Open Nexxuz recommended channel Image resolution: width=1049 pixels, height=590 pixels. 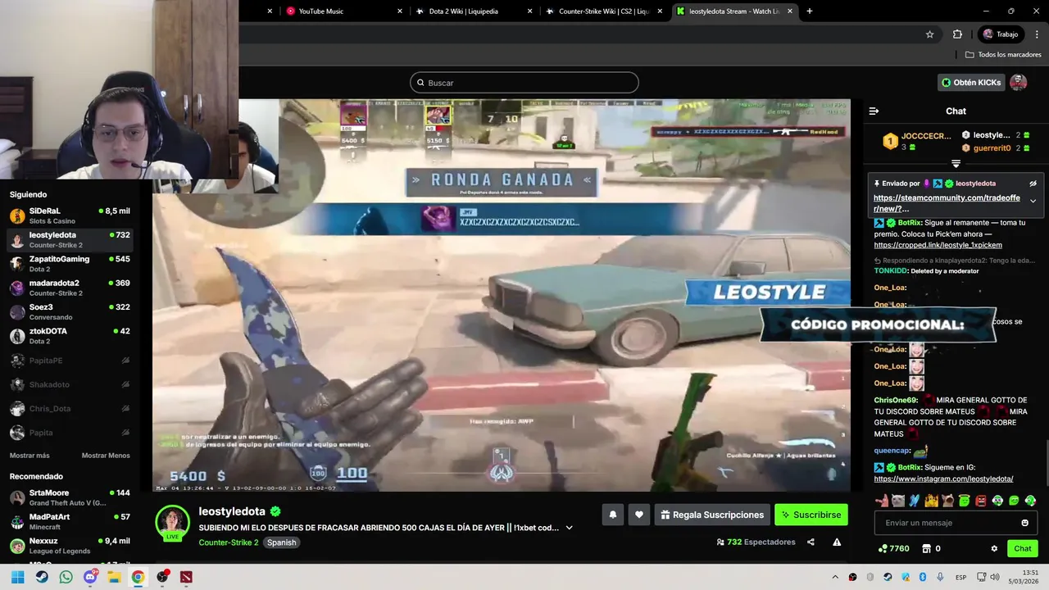(x=70, y=546)
